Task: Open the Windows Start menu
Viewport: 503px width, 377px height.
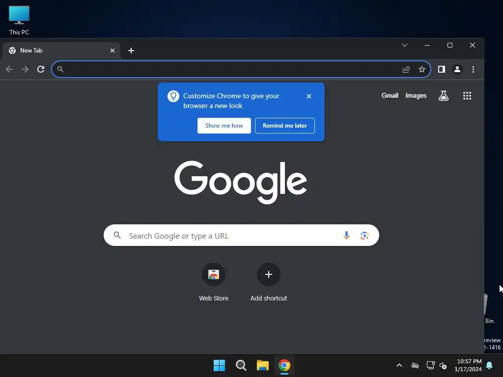Action: [x=220, y=365]
